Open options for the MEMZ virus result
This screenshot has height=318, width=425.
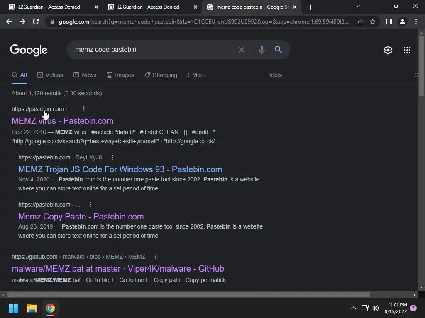coord(84,109)
